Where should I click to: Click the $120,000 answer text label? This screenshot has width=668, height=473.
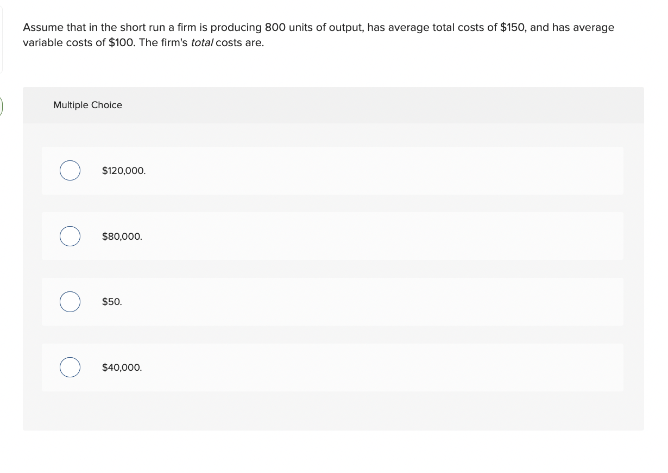tap(123, 170)
